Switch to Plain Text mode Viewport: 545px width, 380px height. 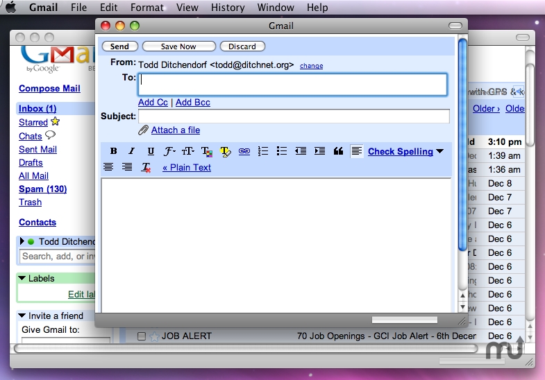click(187, 167)
